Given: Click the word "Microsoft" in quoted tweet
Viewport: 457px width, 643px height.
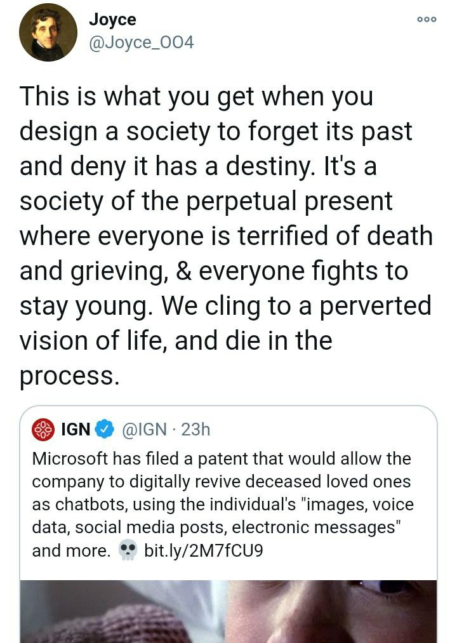Looking at the screenshot, I should pos(71,458).
